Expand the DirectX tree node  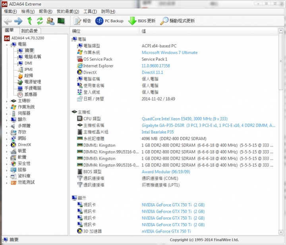coord(7,145)
